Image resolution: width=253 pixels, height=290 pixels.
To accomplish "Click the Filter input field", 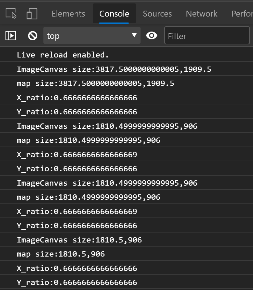I will [x=207, y=36].
